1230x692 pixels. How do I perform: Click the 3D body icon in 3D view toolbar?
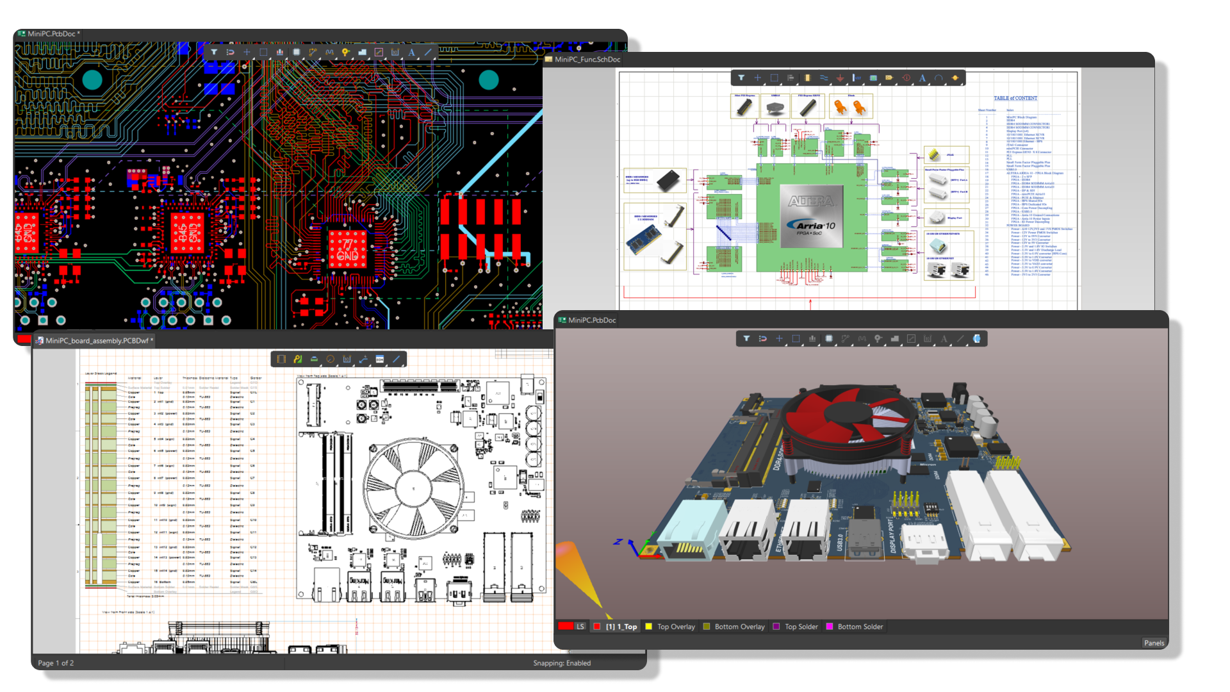(x=977, y=338)
